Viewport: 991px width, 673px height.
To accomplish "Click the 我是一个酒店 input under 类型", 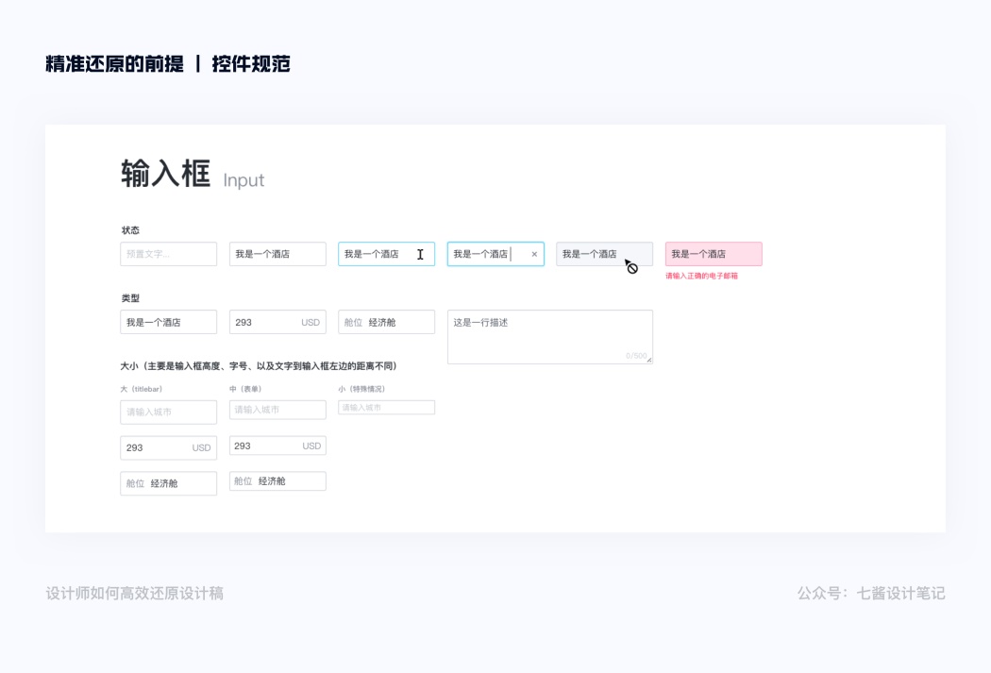I will pos(168,322).
